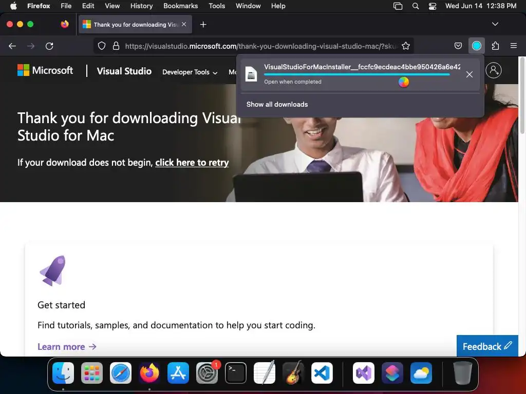
Task: Click the installer file icon in downloads
Action: [x=251, y=74]
